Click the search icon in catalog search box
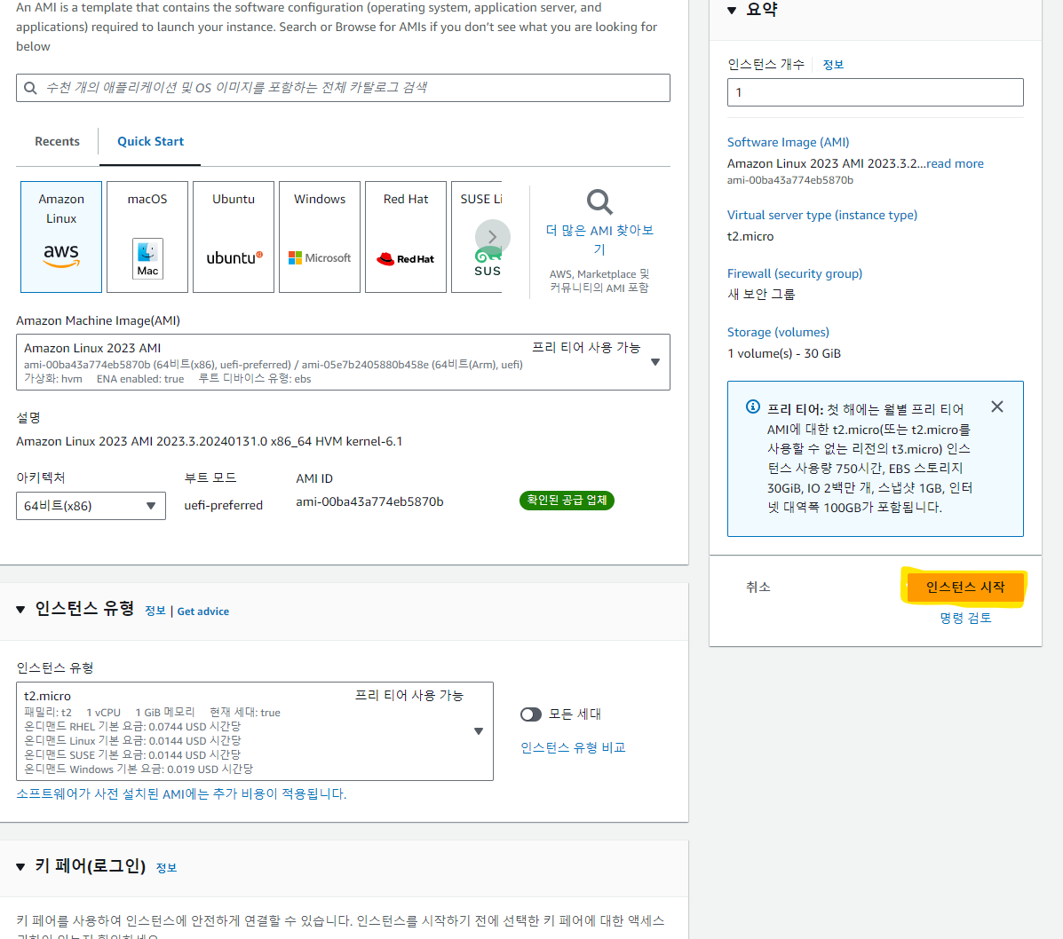 pos(30,88)
